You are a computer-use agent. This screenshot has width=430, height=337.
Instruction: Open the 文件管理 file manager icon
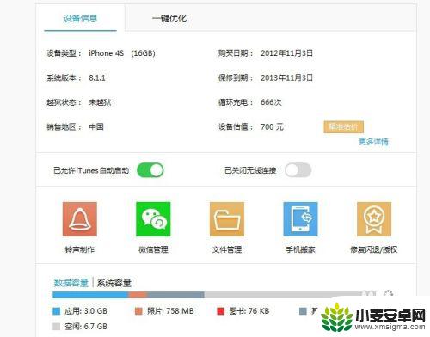point(227,219)
